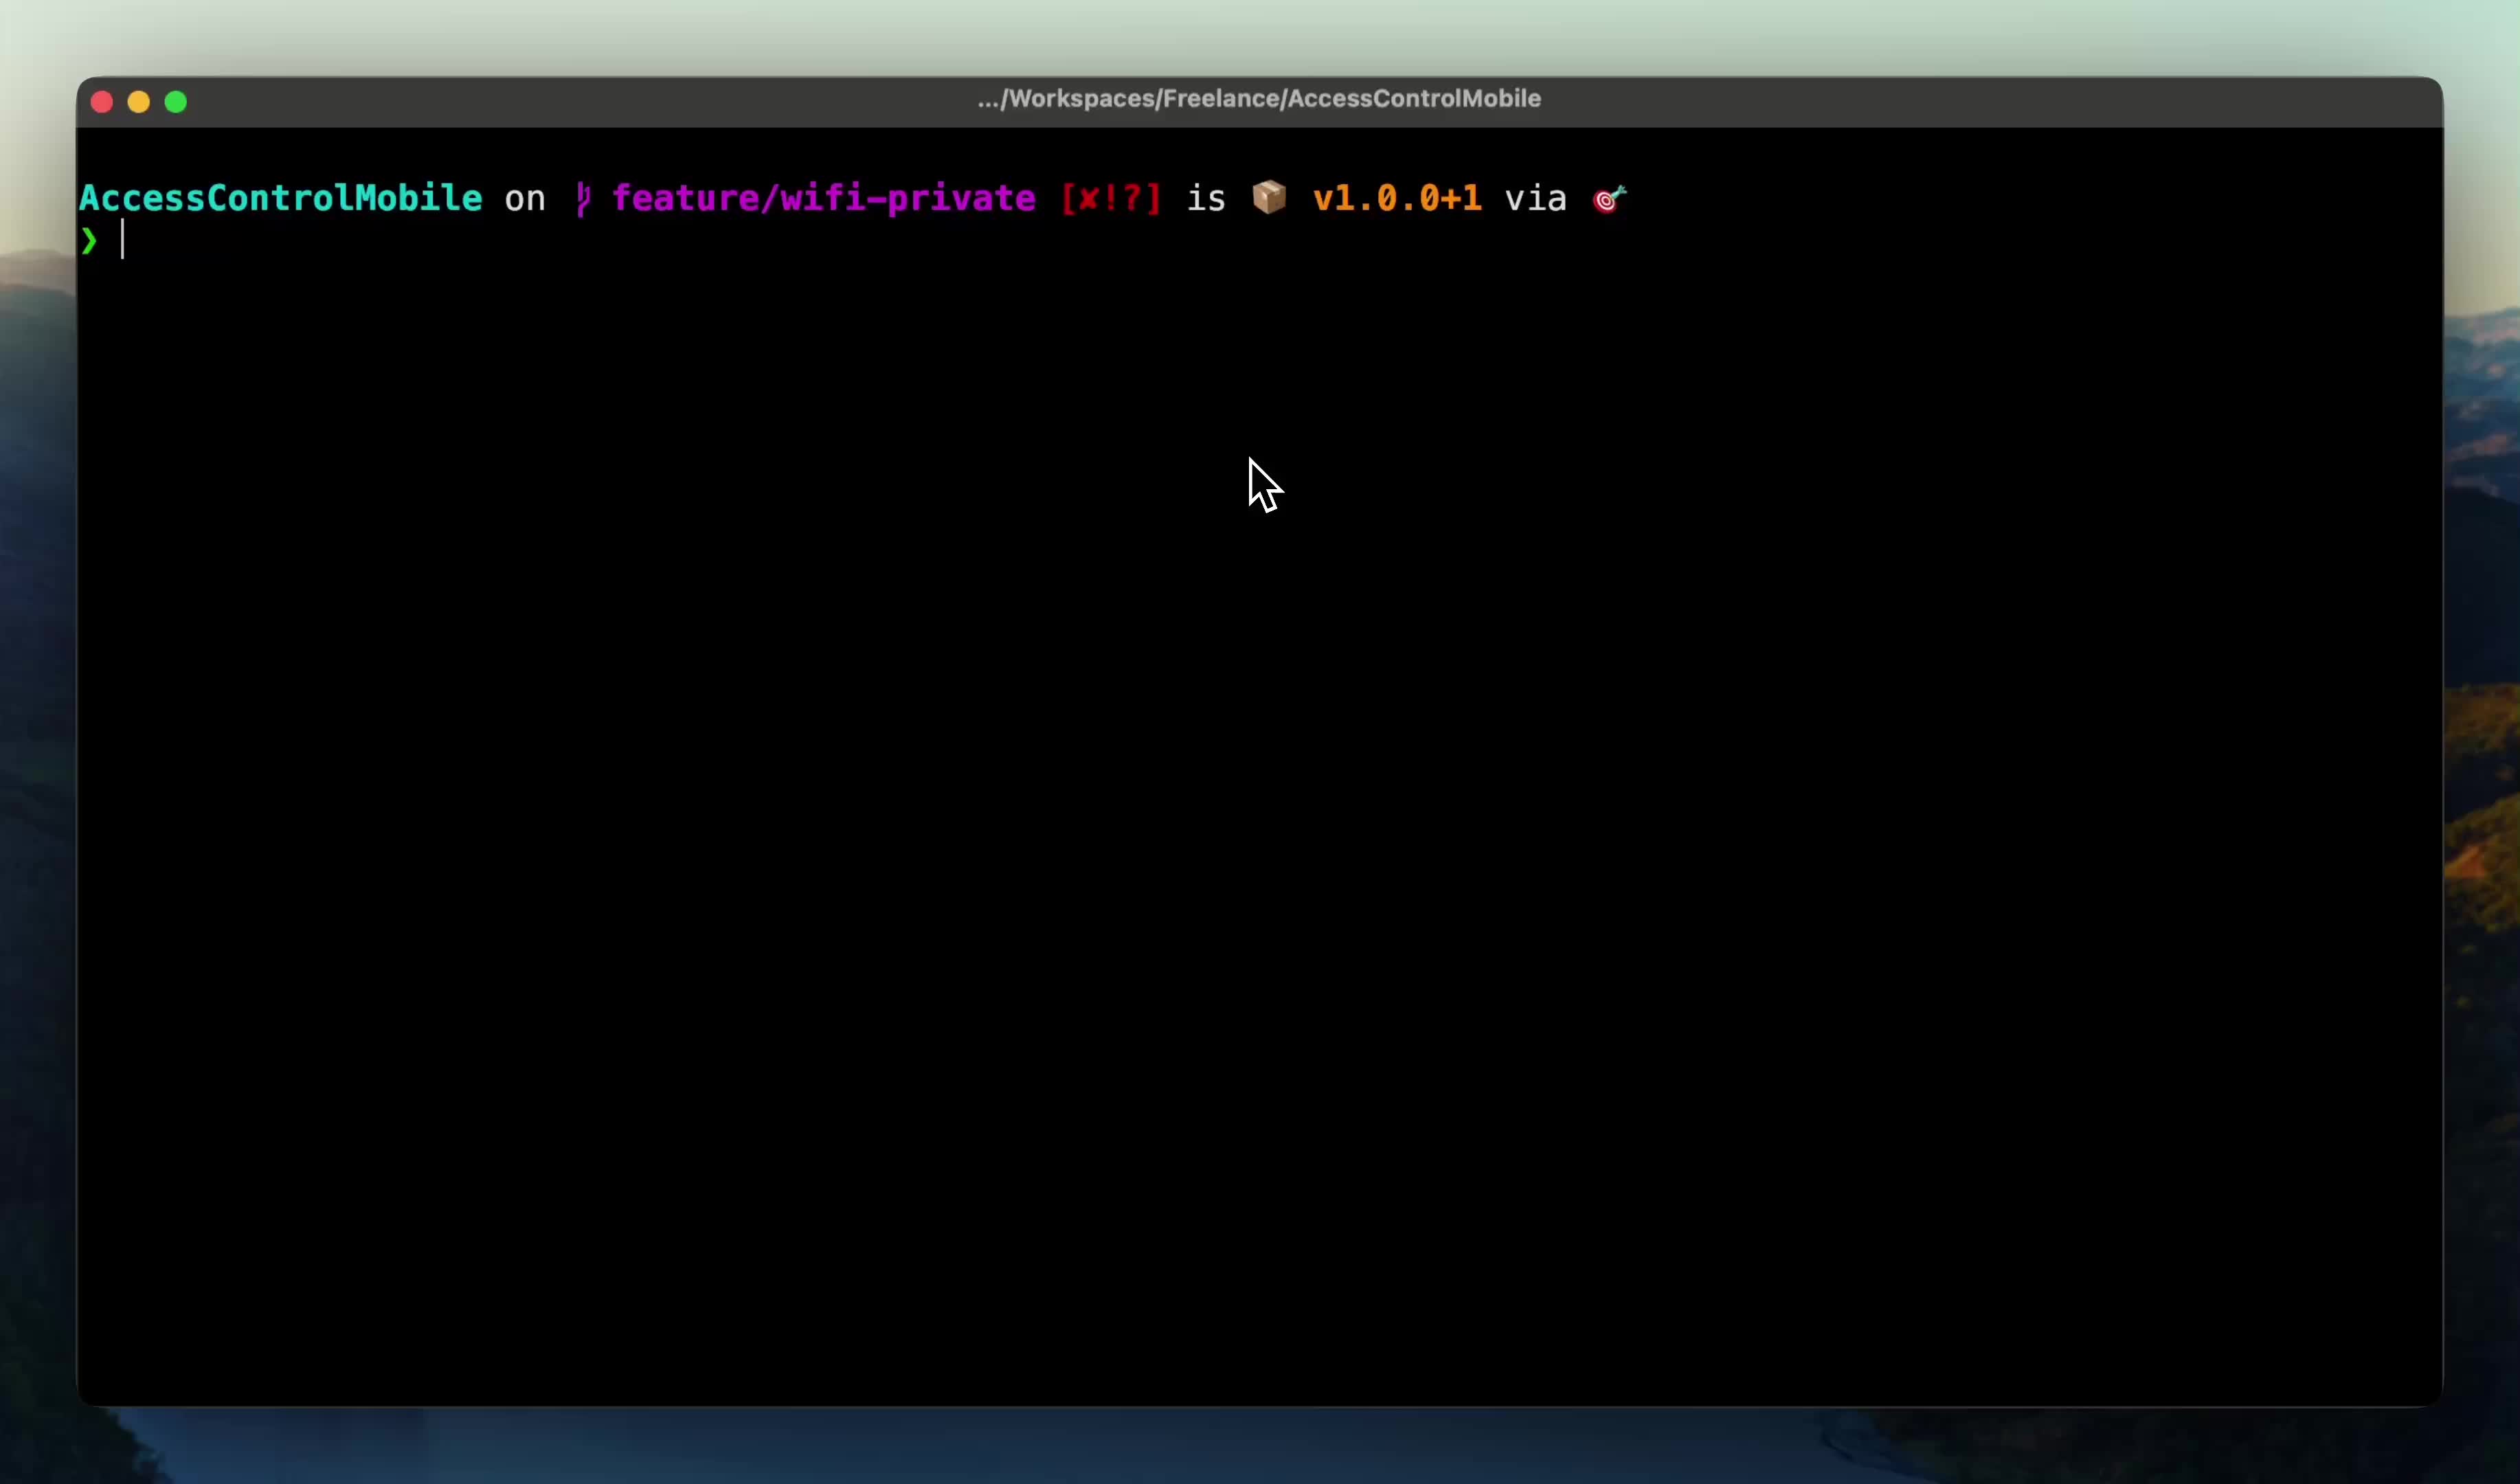2520x1484 pixels.
Task: Click the red git status indicator [×!?]
Action: [1111, 198]
